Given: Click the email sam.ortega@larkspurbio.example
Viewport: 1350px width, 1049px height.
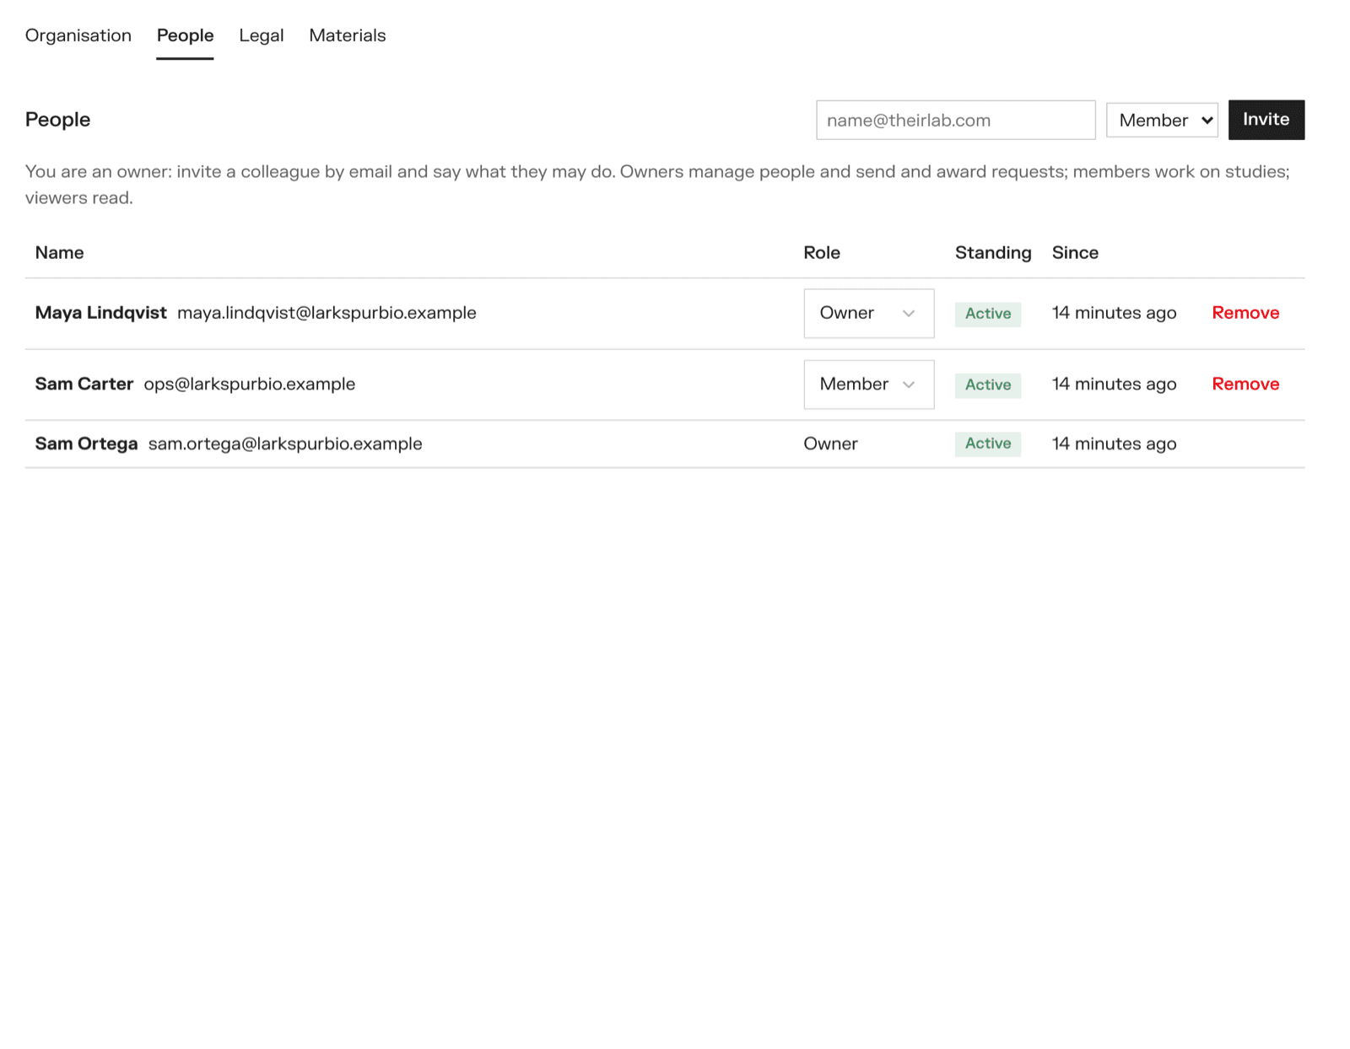Looking at the screenshot, I should coord(285,444).
